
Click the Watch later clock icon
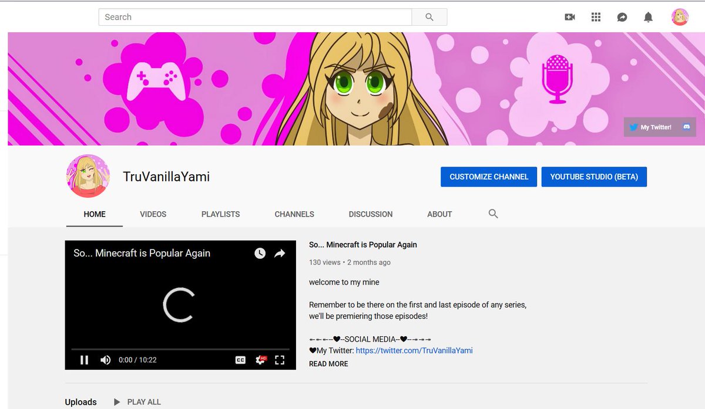[260, 253]
